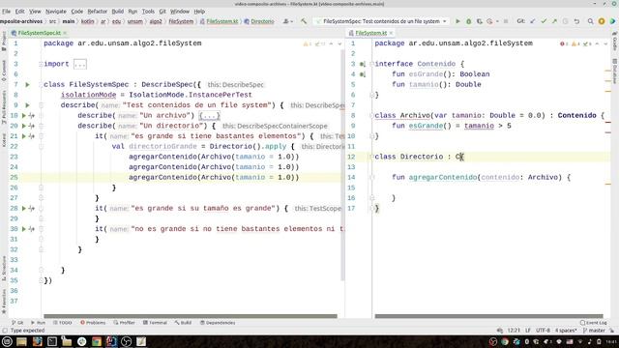Open the Problems tool window
The width and height of the screenshot is (619, 348).
[x=93, y=323]
